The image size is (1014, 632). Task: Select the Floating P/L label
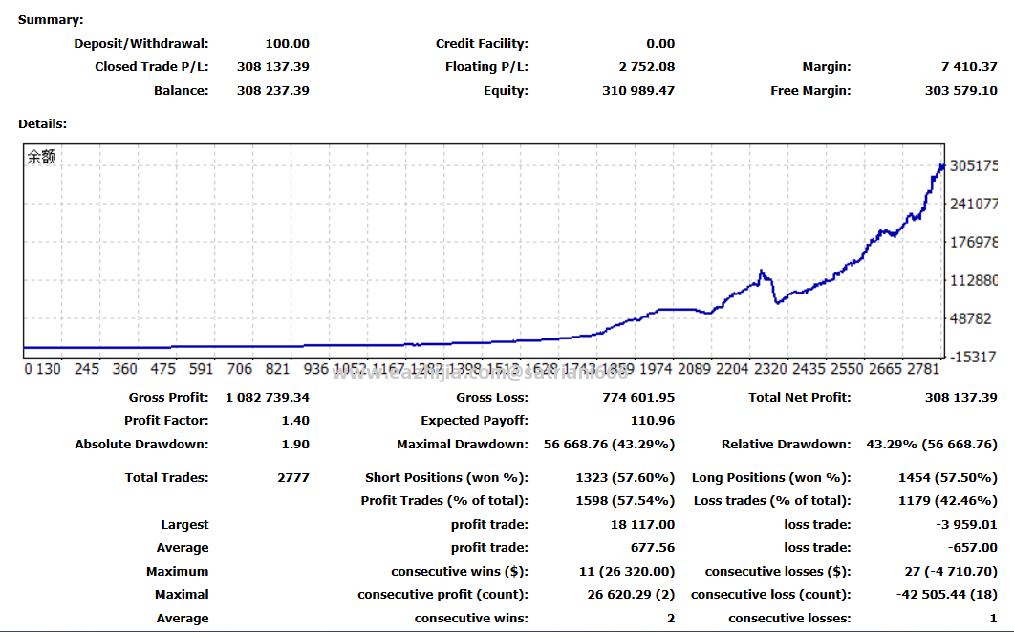point(487,67)
